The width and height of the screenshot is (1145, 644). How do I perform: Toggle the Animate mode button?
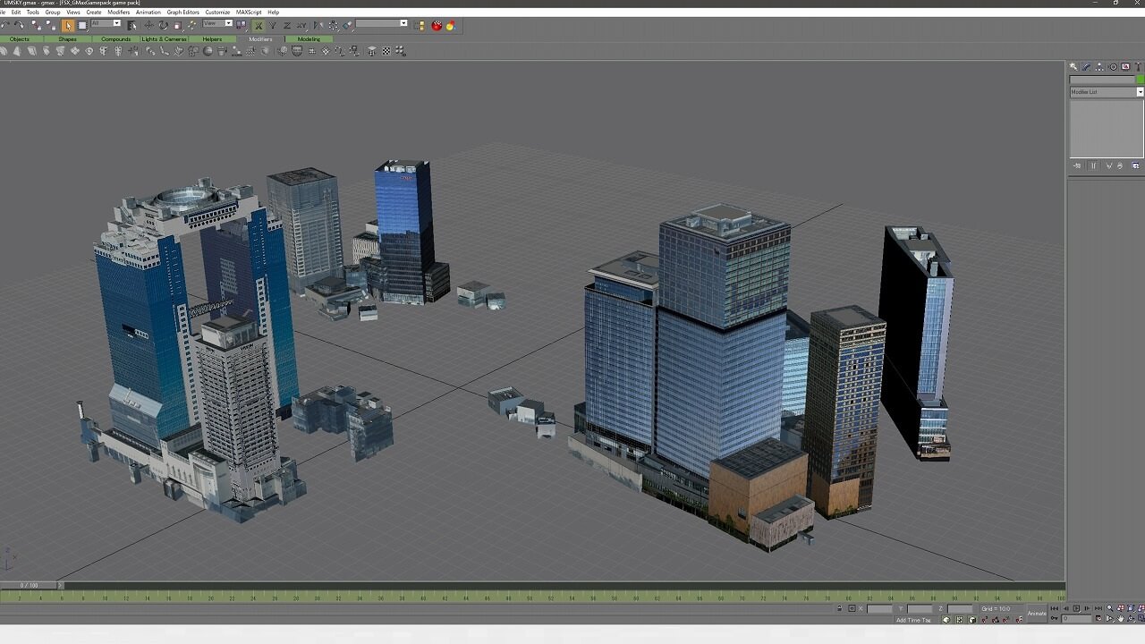[1037, 613]
